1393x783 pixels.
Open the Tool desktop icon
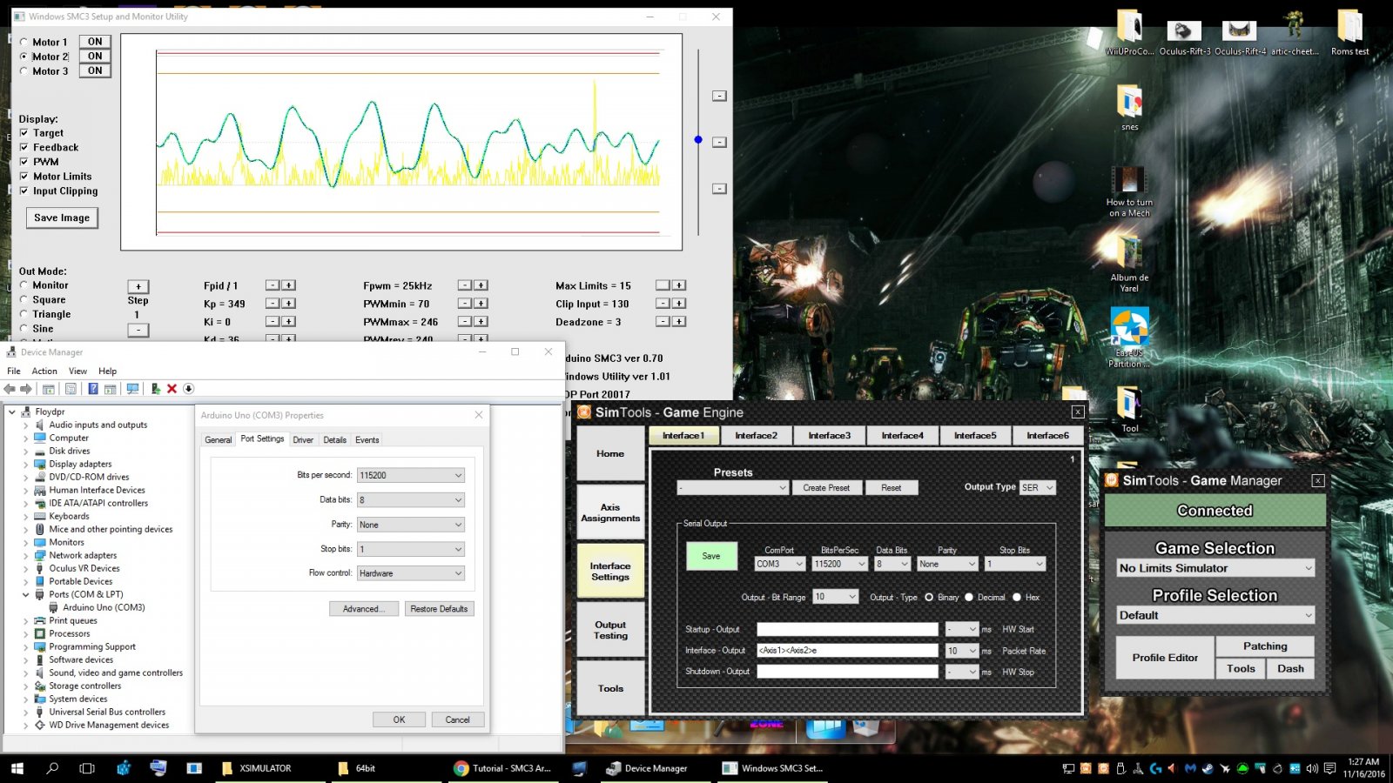coord(1129,409)
